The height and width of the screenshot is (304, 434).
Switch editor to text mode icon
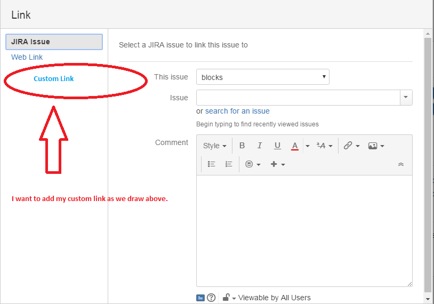click(200, 298)
